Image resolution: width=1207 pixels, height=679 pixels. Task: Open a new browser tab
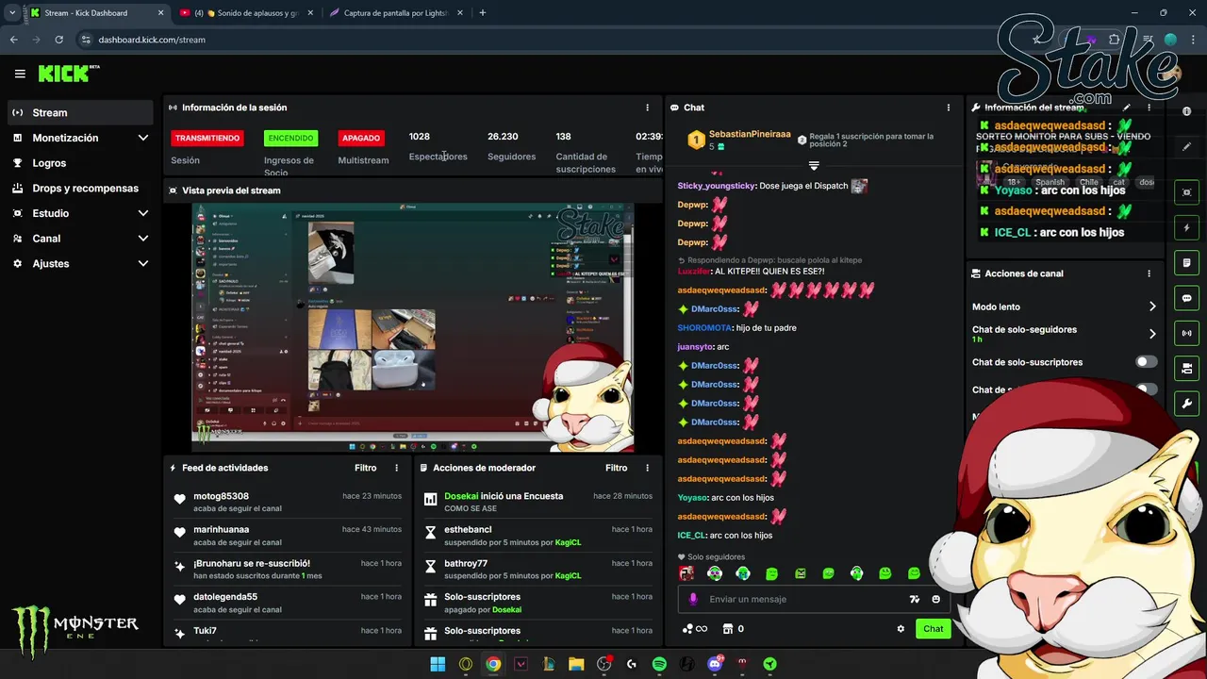(x=483, y=13)
